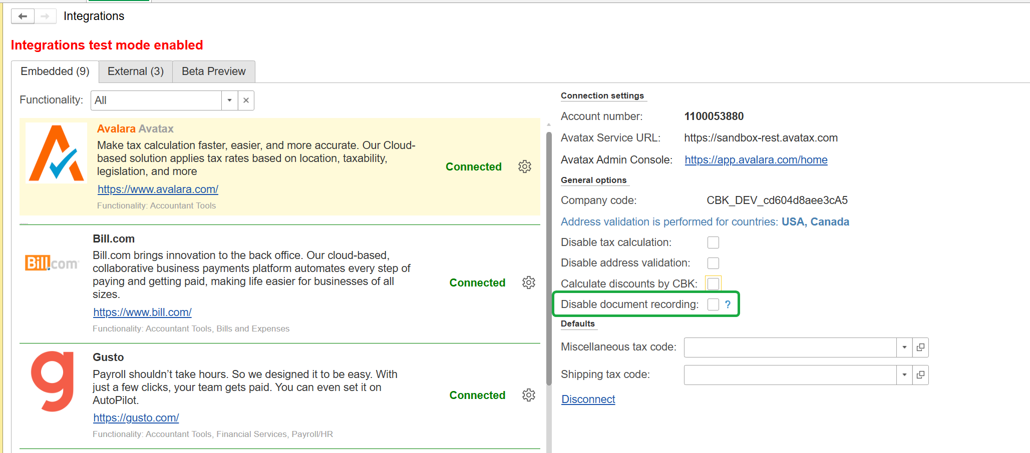Open Miscellaneous tax code lookup icon
The image size is (1030, 453).
[920, 347]
